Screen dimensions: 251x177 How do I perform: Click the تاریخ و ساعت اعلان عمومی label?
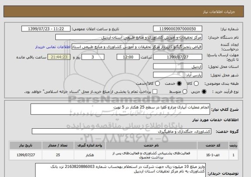95,29
